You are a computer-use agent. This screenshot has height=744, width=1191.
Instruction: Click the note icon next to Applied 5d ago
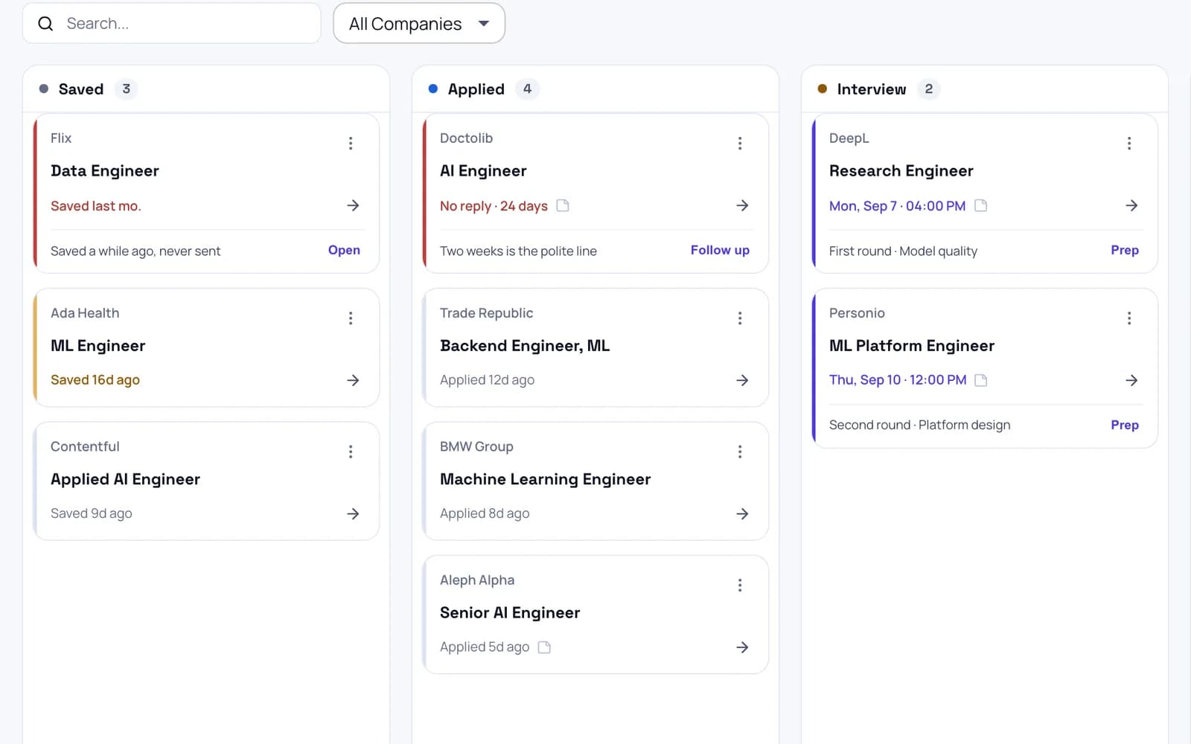click(x=544, y=647)
